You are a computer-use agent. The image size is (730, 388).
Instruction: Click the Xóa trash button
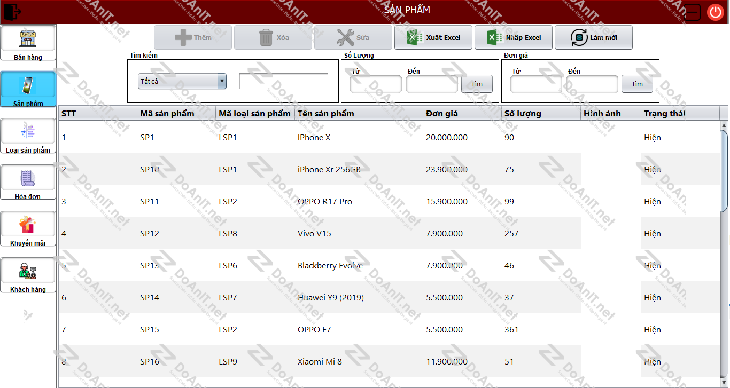point(273,37)
